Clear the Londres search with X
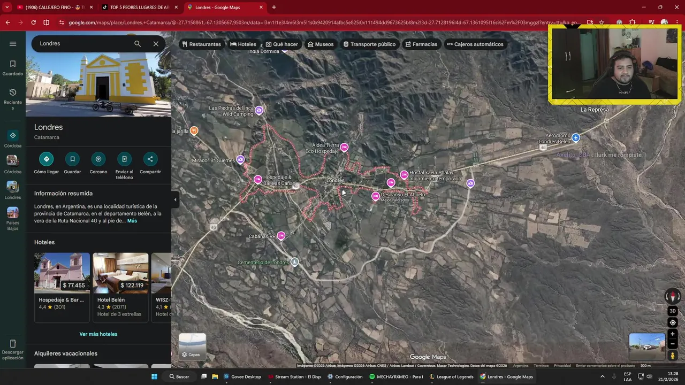Screen dimensions: 685x385 point(156,44)
